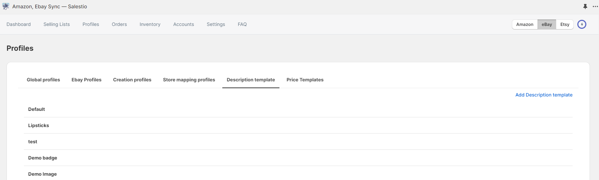Open the Lipsticks description template
The image size is (599, 180).
coord(39,126)
